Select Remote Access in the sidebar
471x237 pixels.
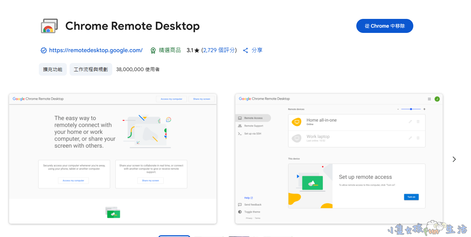click(x=253, y=118)
